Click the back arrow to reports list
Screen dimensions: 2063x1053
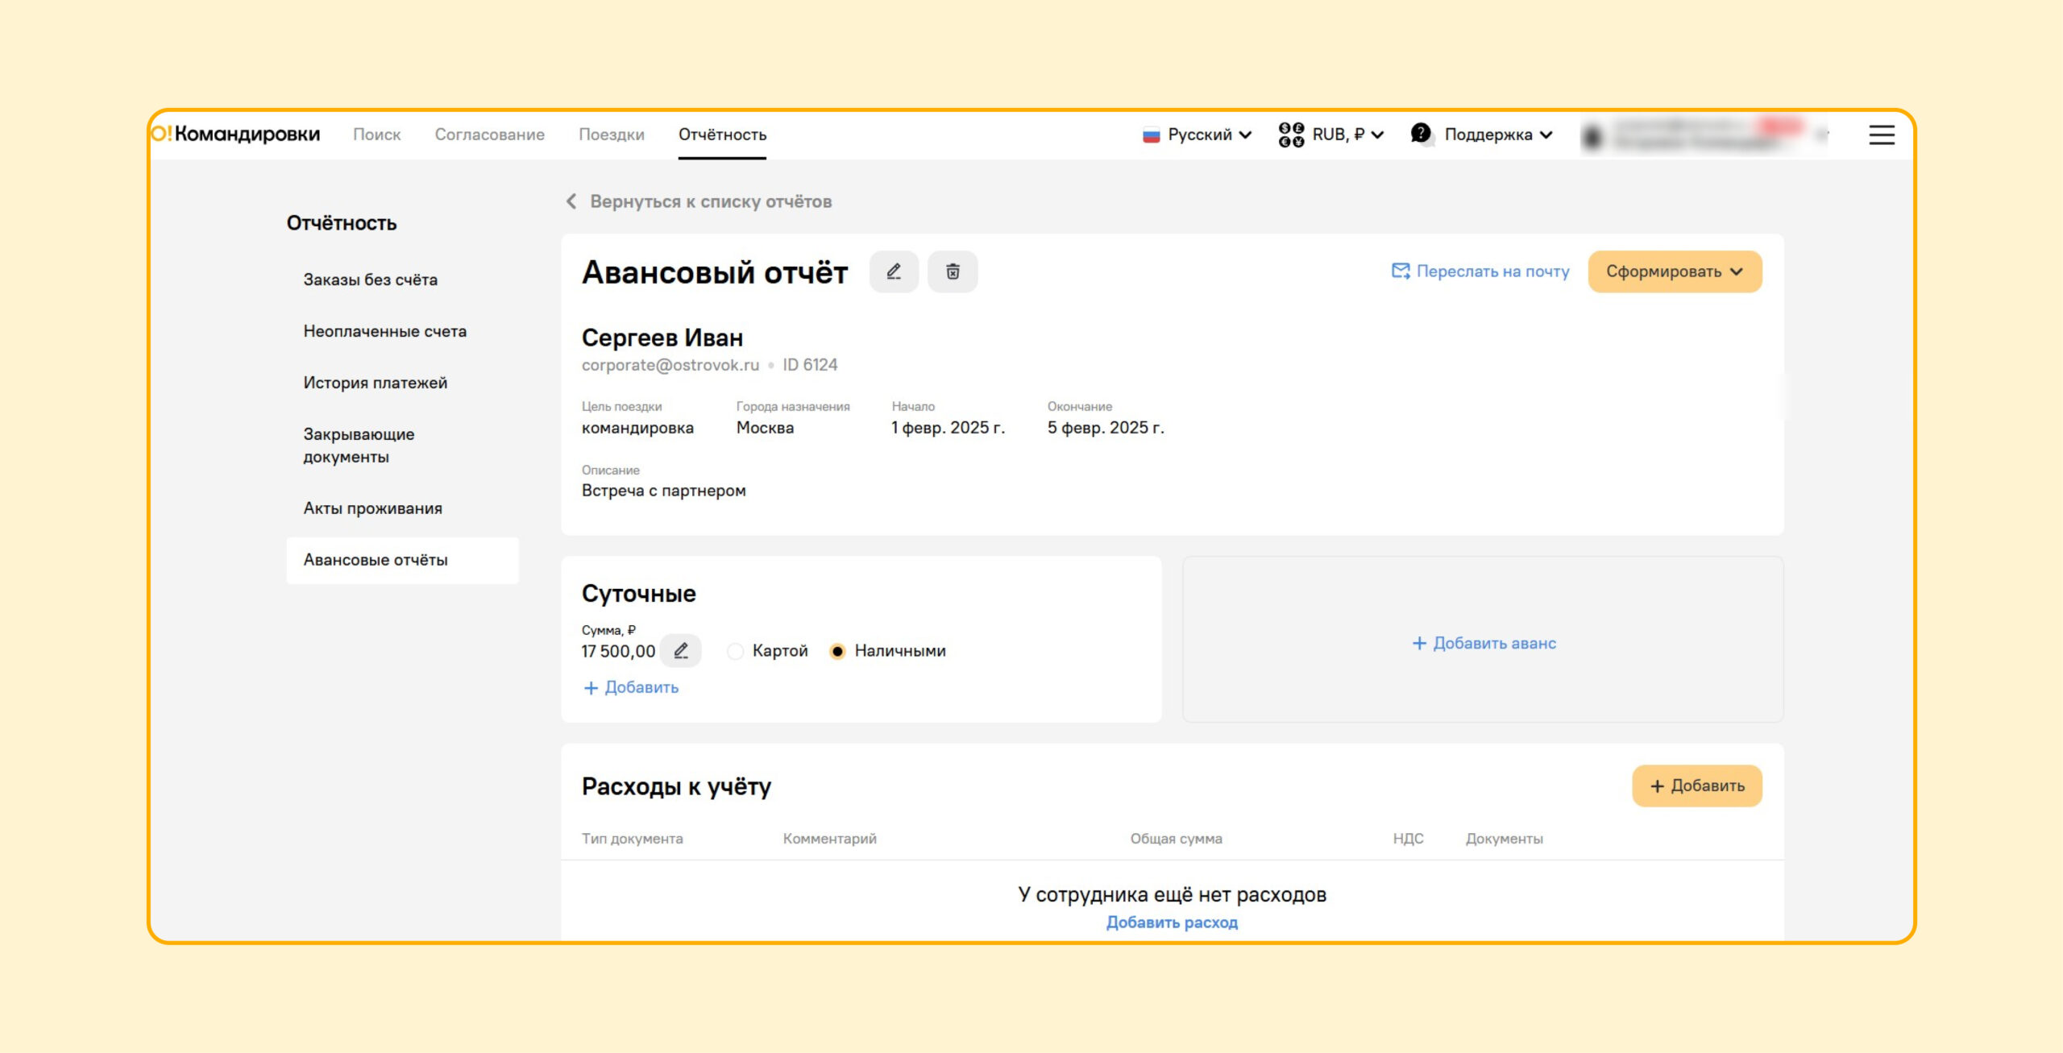[x=571, y=201]
